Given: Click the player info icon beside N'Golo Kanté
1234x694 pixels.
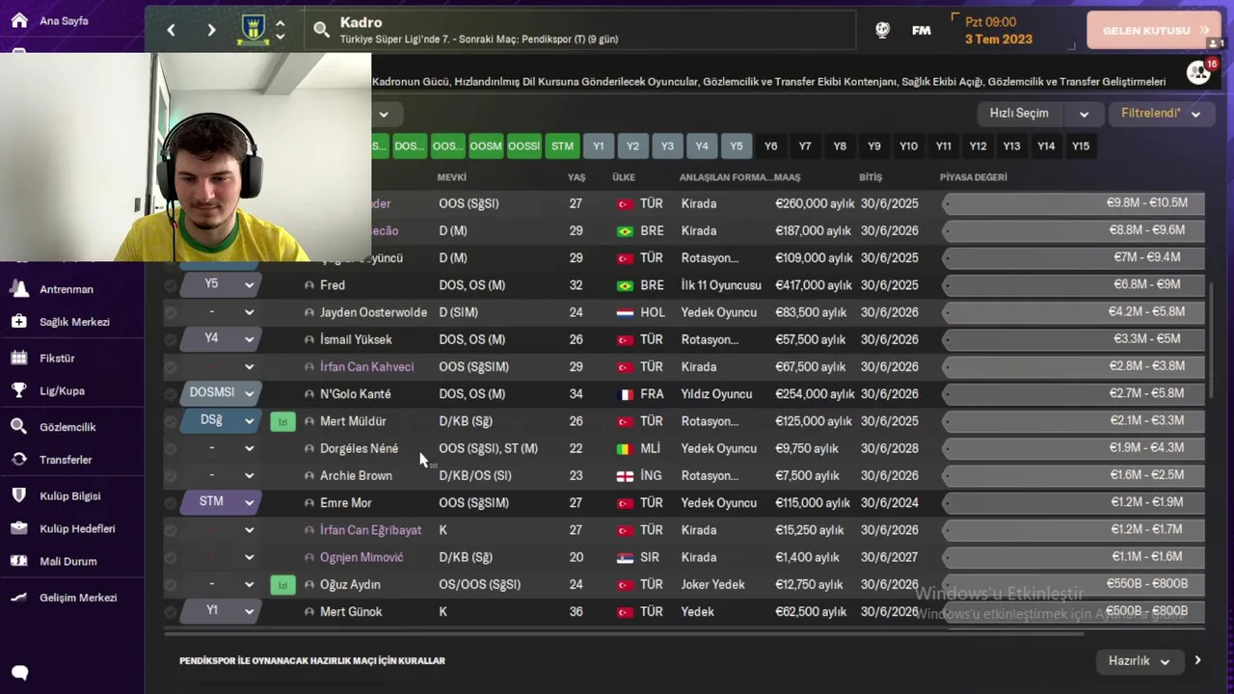Looking at the screenshot, I should pyautogui.click(x=309, y=394).
